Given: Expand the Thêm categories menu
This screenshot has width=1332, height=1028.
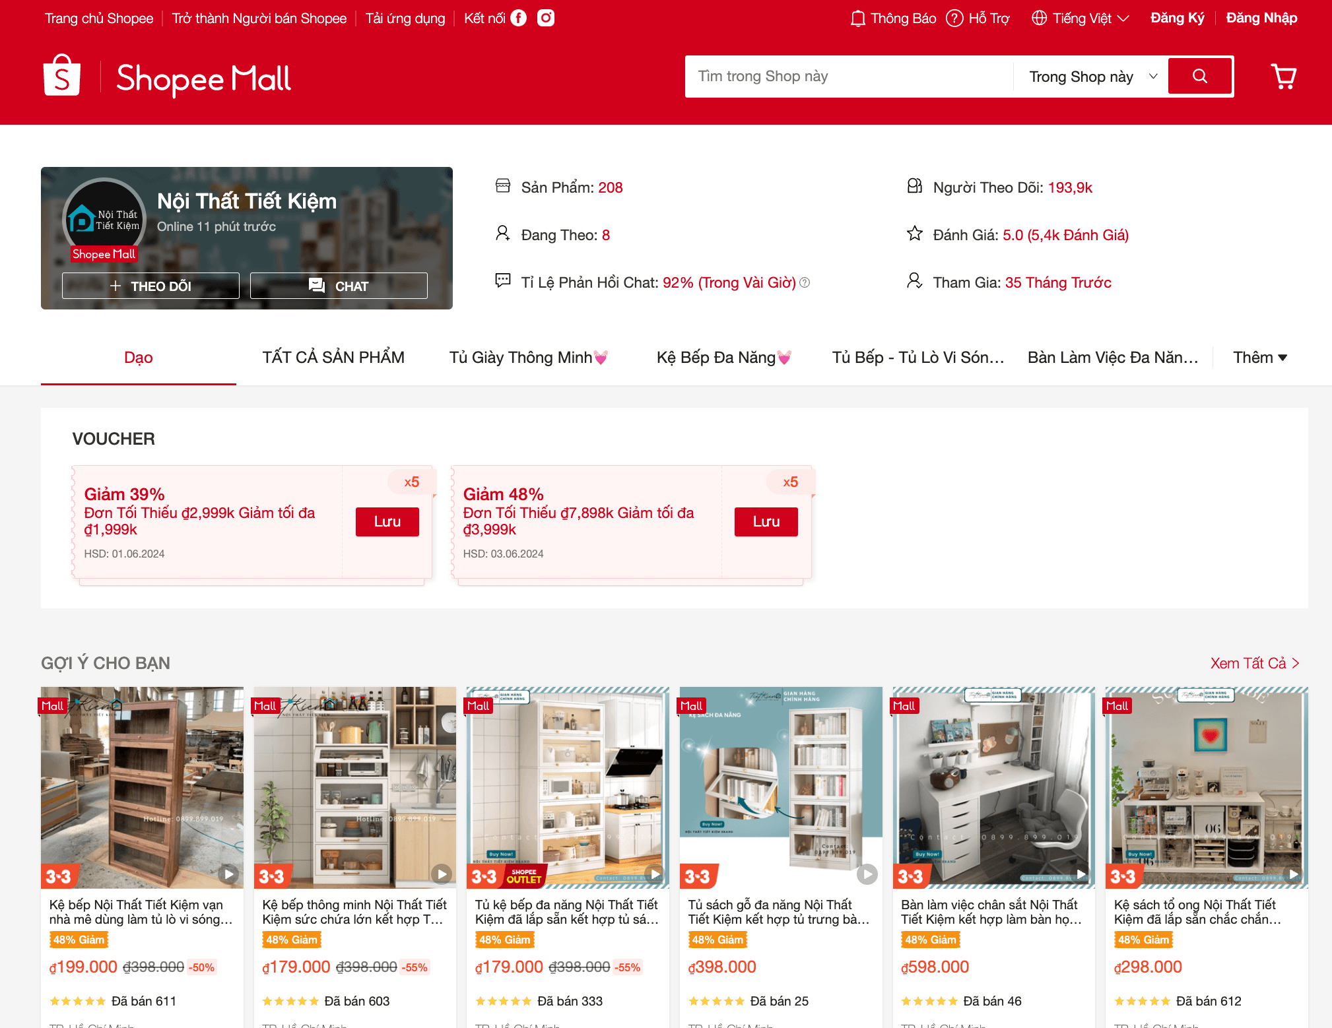Looking at the screenshot, I should pyautogui.click(x=1259, y=358).
